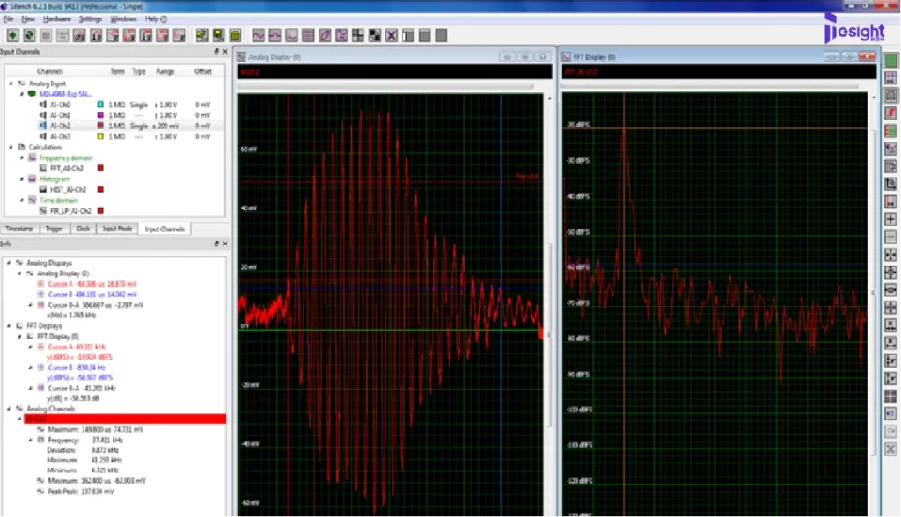Click the green arrow single-shot acquisition icon
The height and width of the screenshot is (517, 901).
12,36
